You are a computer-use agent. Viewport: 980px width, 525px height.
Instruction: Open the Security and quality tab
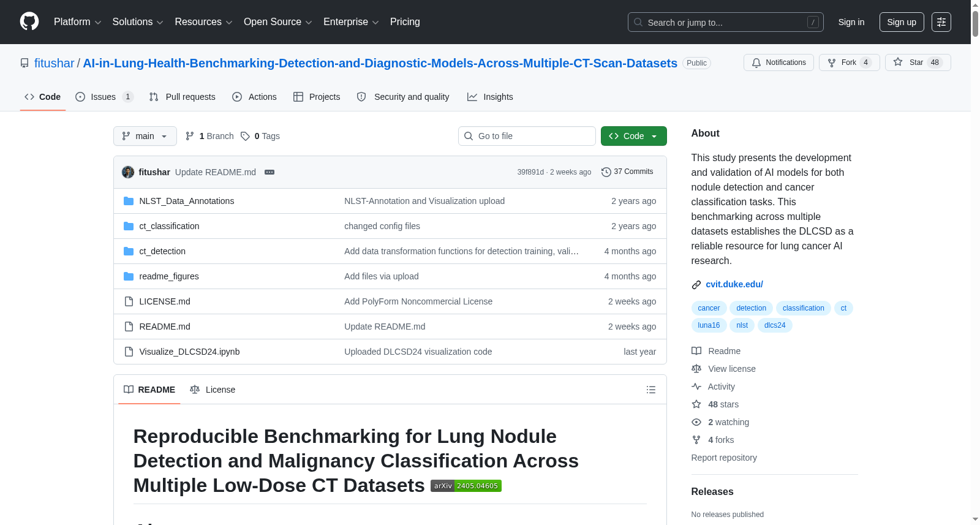tap(403, 97)
